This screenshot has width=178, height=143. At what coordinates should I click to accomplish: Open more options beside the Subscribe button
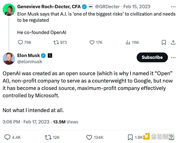(x=173, y=57)
